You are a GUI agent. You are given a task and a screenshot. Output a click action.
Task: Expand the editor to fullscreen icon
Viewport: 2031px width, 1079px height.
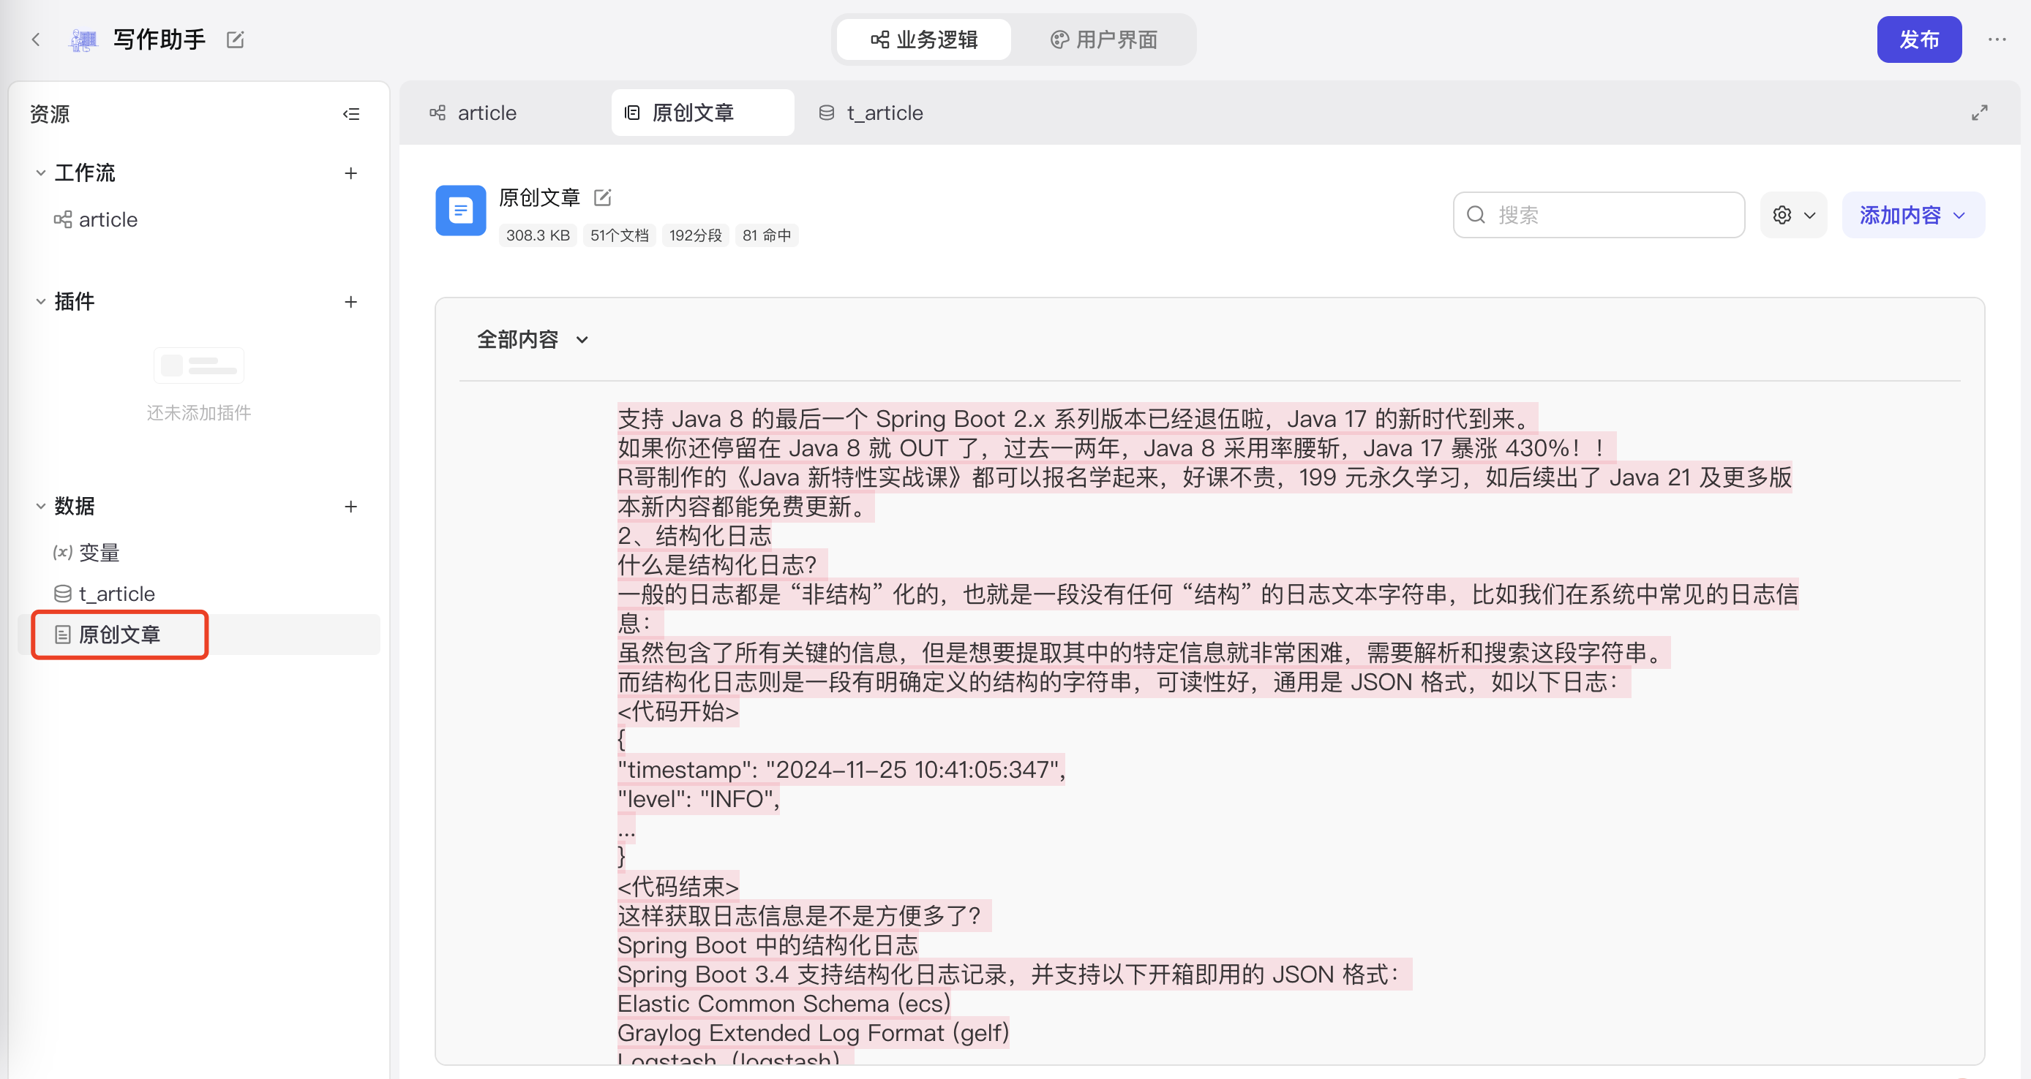pyautogui.click(x=1979, y=113)
